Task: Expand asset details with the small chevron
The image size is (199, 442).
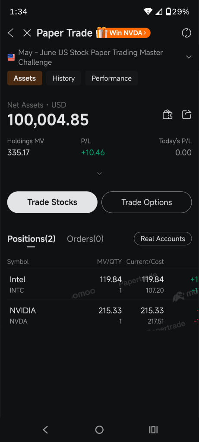Action: pos(99,174)
